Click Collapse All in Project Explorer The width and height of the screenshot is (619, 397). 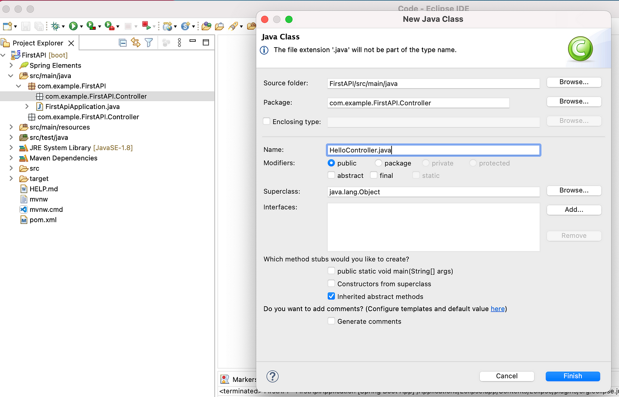[x=123, y=43]
